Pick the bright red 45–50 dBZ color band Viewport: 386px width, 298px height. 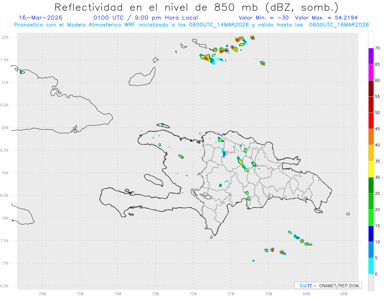click(371, 121)
